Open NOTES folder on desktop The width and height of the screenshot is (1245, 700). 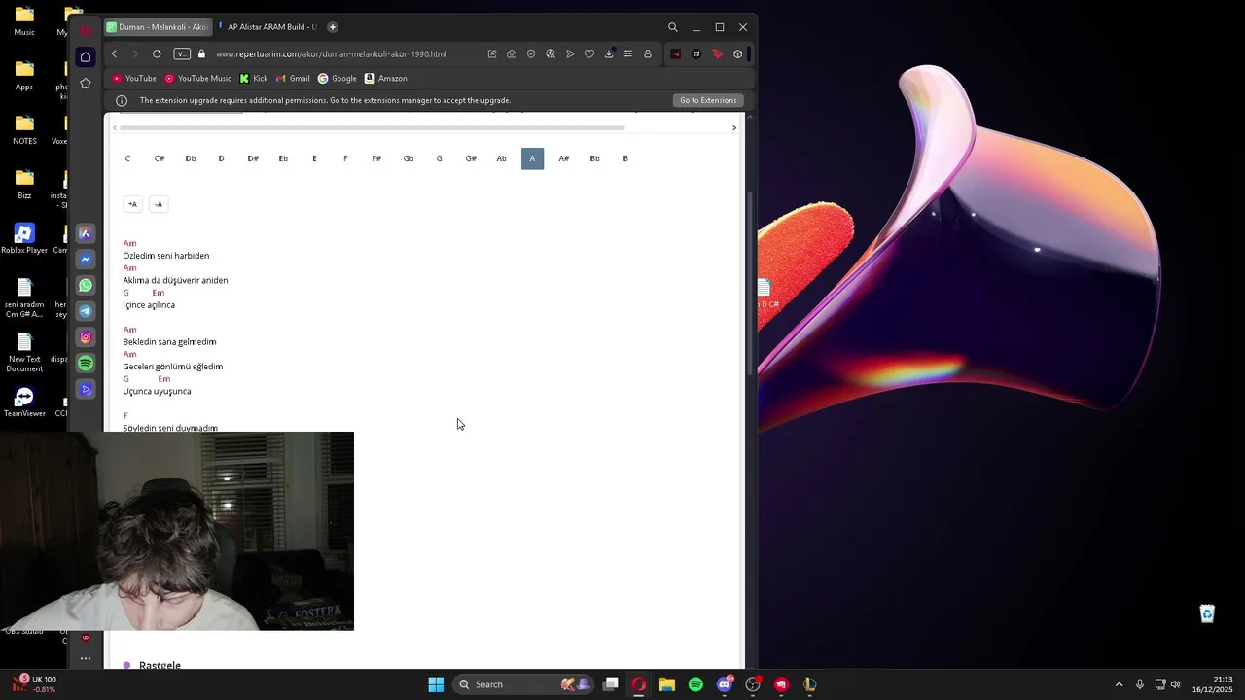[x=24, y=128]
